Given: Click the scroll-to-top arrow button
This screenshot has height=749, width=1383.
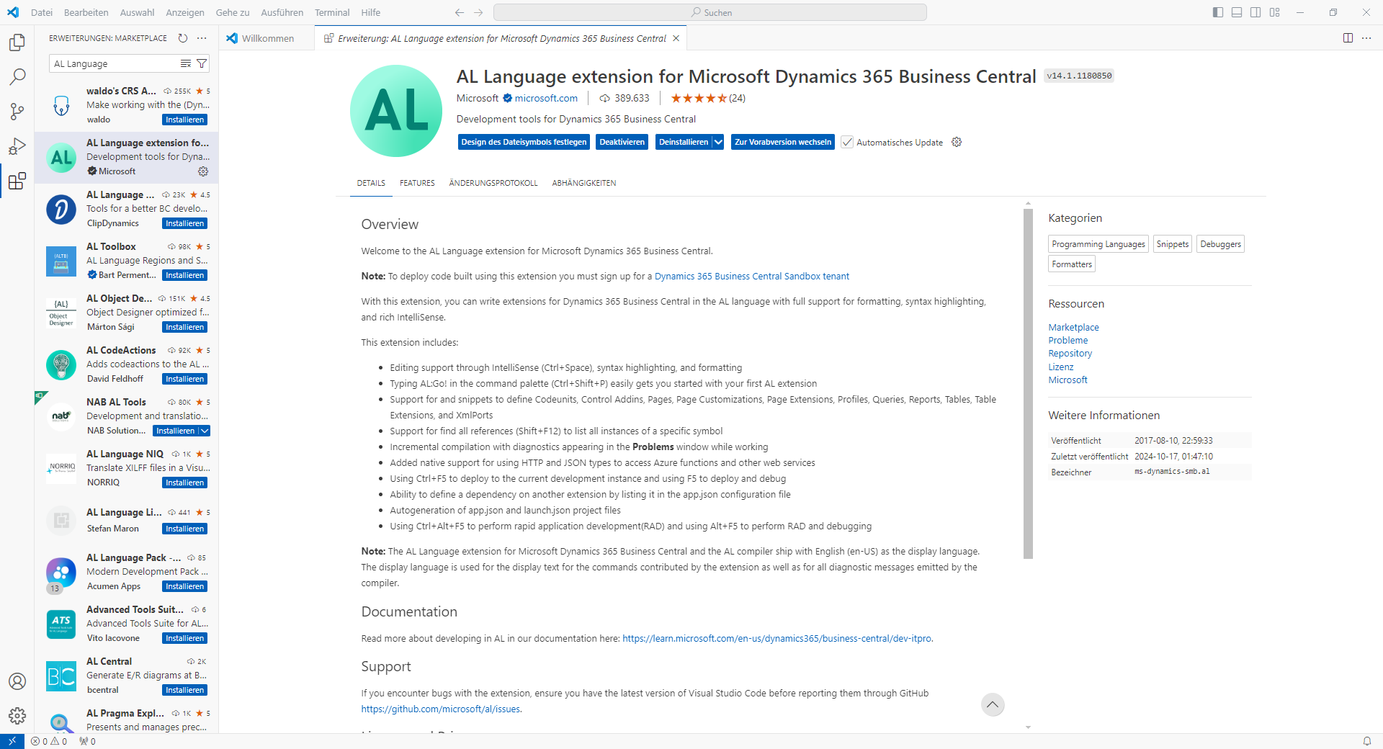Looking at the screenshot, I should [993, 704].
